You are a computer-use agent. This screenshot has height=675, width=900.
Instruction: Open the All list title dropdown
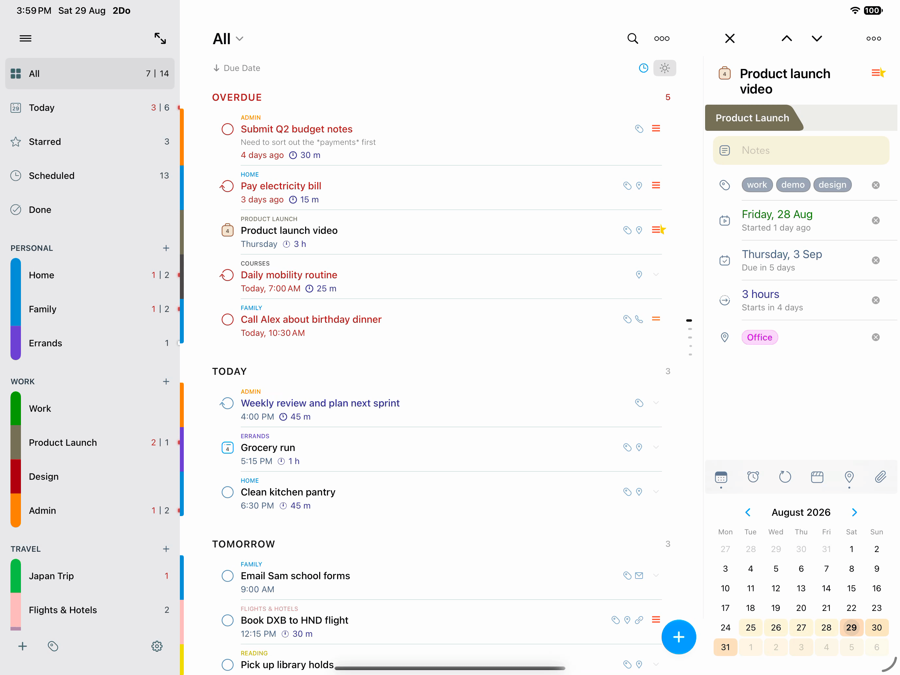(x=228, y=39)
